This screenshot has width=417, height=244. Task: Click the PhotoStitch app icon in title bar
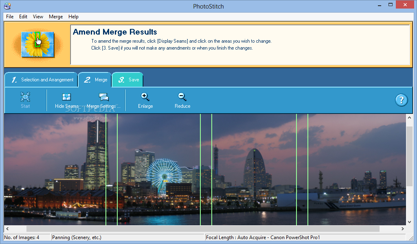pos(7,6)
